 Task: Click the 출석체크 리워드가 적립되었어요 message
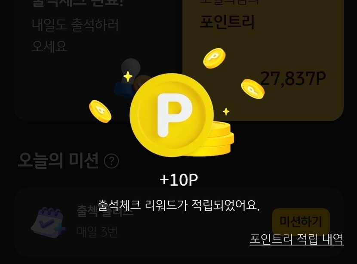coord(178,205)
